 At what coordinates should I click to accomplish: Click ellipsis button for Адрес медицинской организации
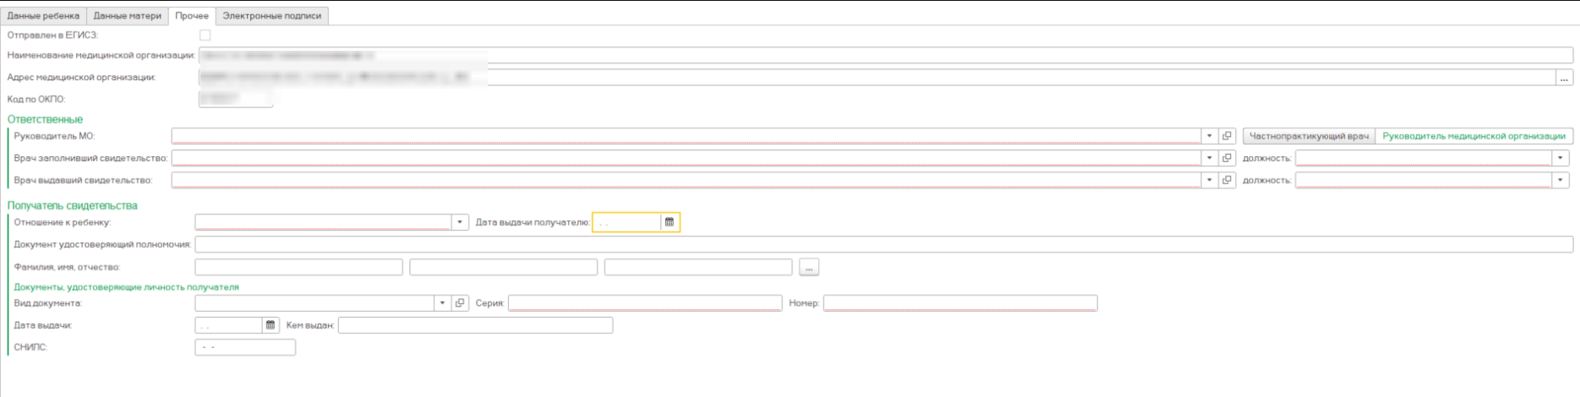pos(1564,78)
